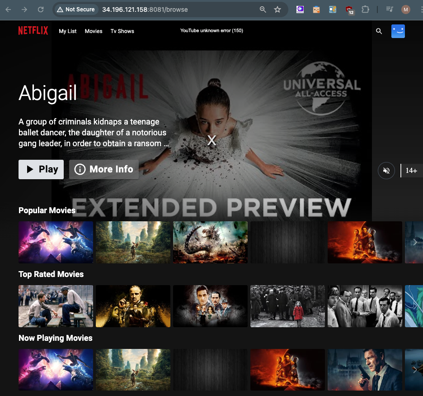Unmute the Abigail extended preview
The height and width of the screenshot is (396, 423).
coord(386,171)
